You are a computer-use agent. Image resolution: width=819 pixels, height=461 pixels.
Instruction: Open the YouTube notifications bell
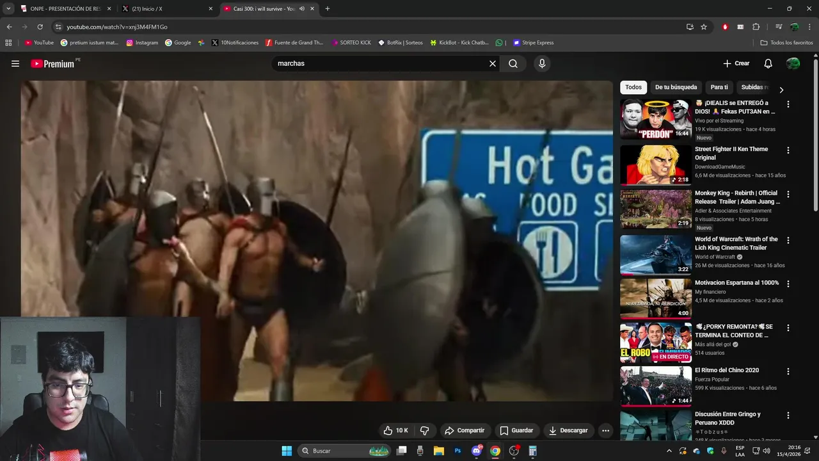pyautogui.click(x=768, y=63)
